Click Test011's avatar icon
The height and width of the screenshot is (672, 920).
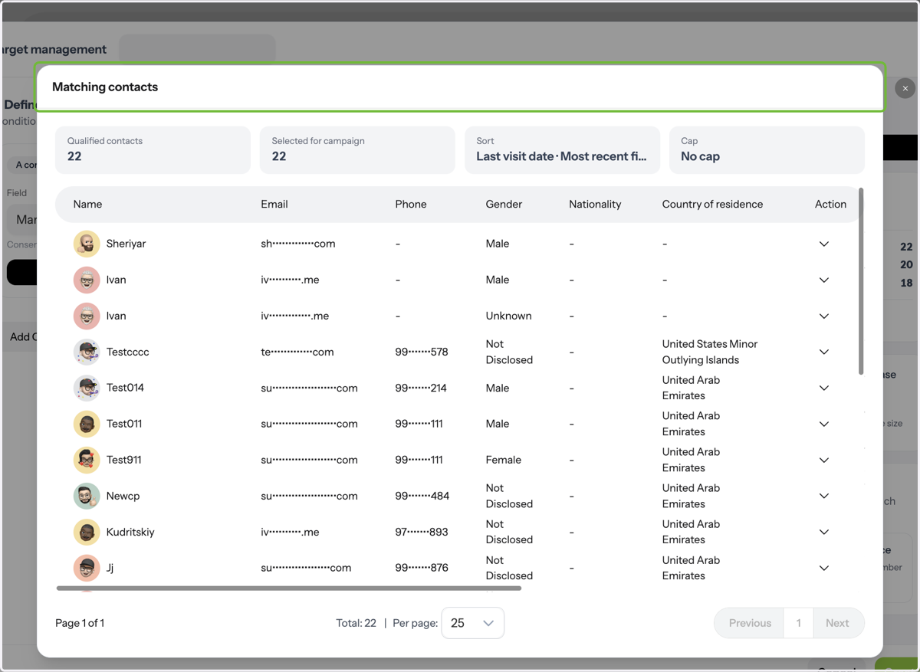87,424
